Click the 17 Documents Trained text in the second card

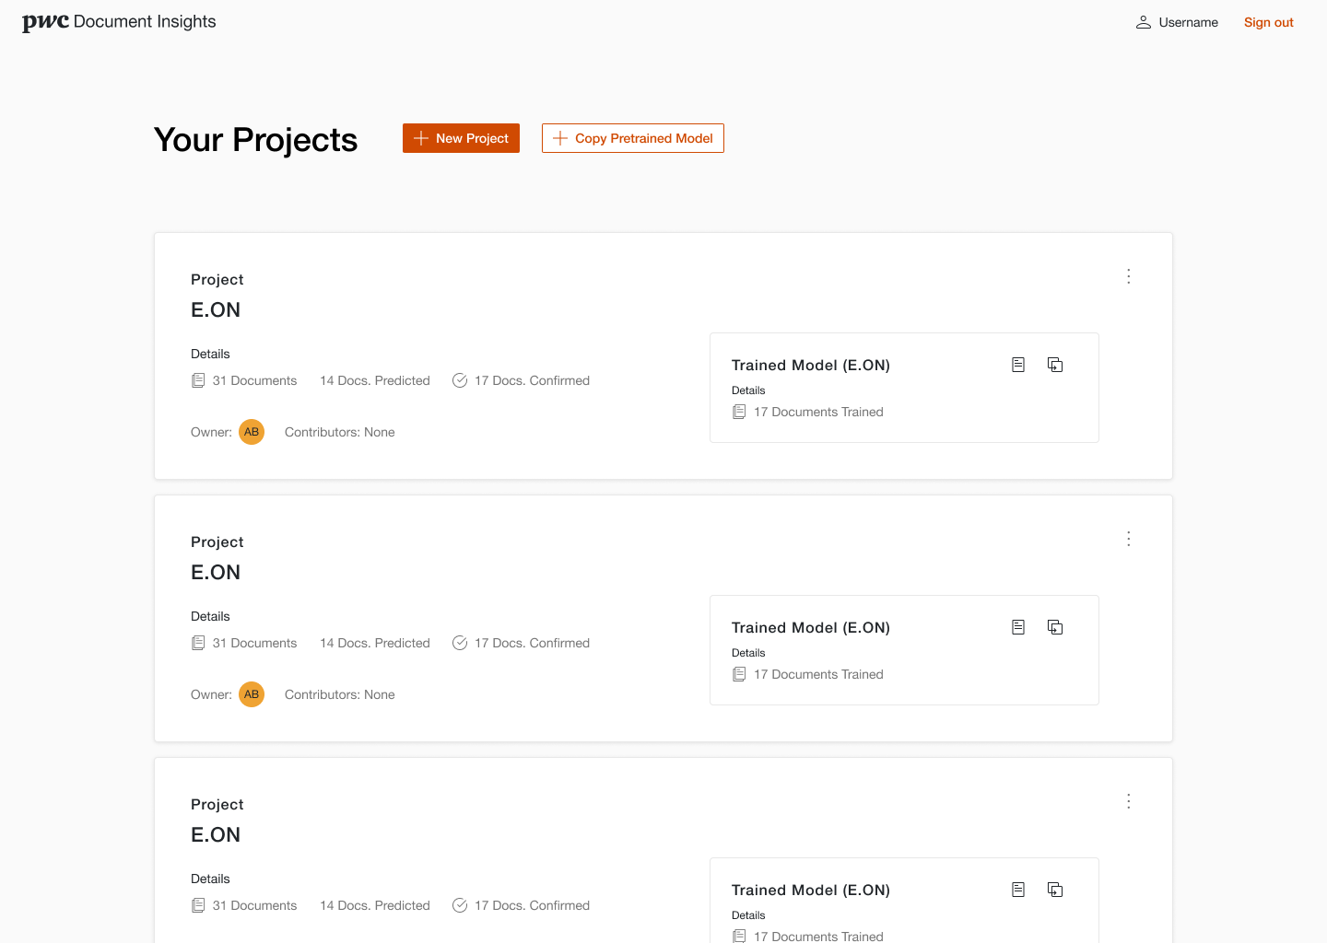(x=818, y=674)
